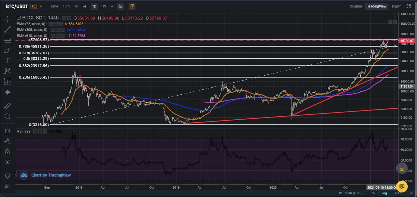Remove the EMA 72 indicator
This screenshot has height=197, width=417.
tap(61, 24)
